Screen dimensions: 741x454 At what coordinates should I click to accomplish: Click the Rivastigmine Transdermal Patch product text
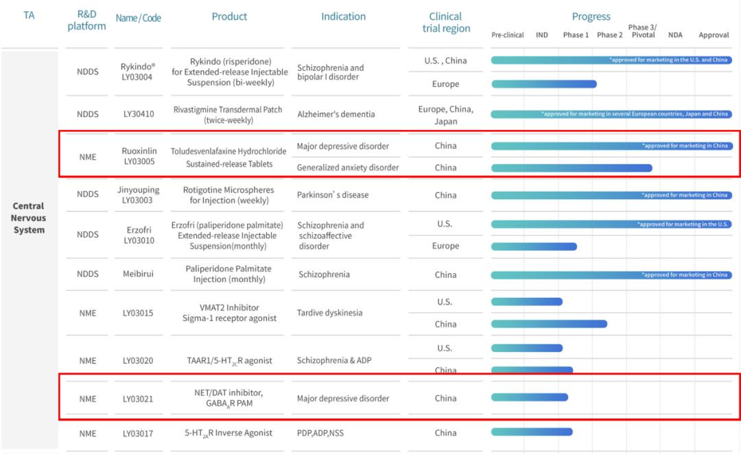[x=229, y=114]
